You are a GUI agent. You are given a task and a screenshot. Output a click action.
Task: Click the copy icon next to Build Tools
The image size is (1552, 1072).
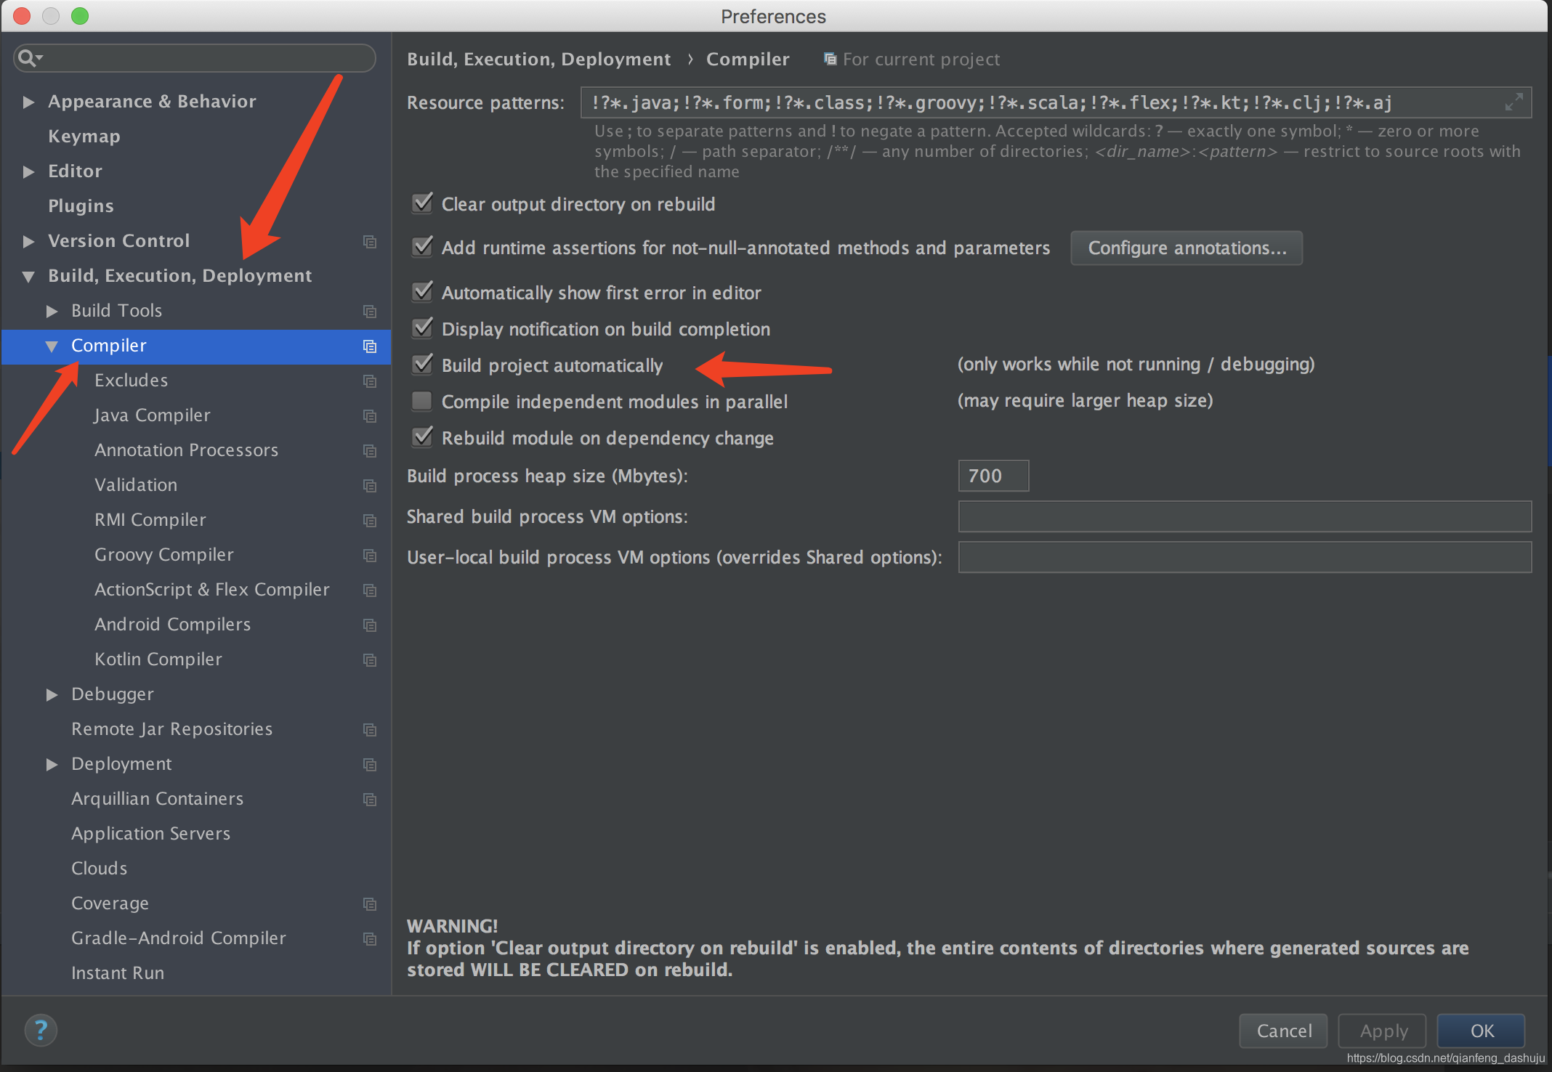371,310
